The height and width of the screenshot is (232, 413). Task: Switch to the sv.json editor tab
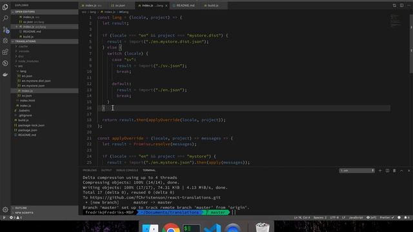(x=120, y=6)
